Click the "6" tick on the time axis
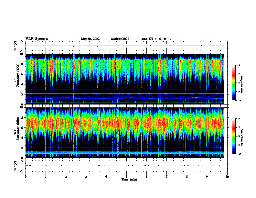The image size is (256, 198). [147, 177]
